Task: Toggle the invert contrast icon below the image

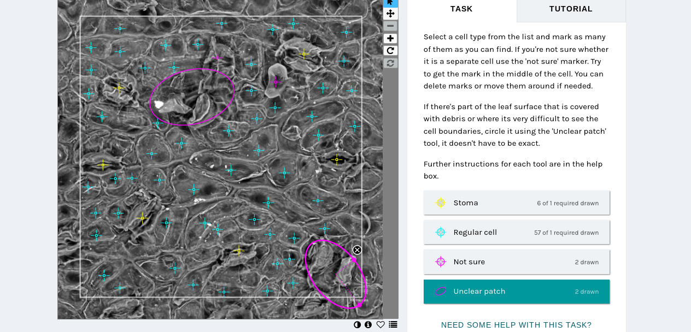Action: pos(358,325)
